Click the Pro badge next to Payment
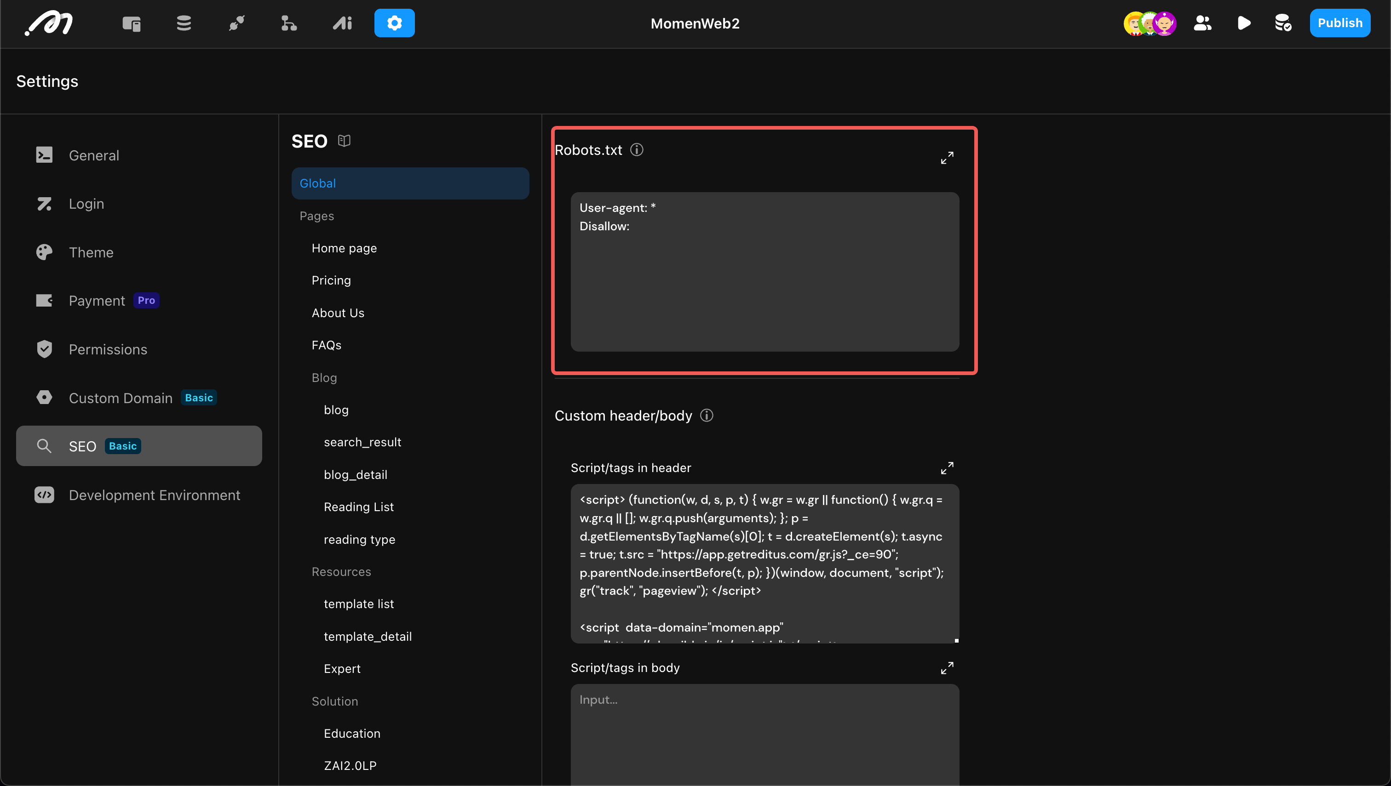Image resolution: width=1391 pixels, height=786 pixels. click(146, 301)
